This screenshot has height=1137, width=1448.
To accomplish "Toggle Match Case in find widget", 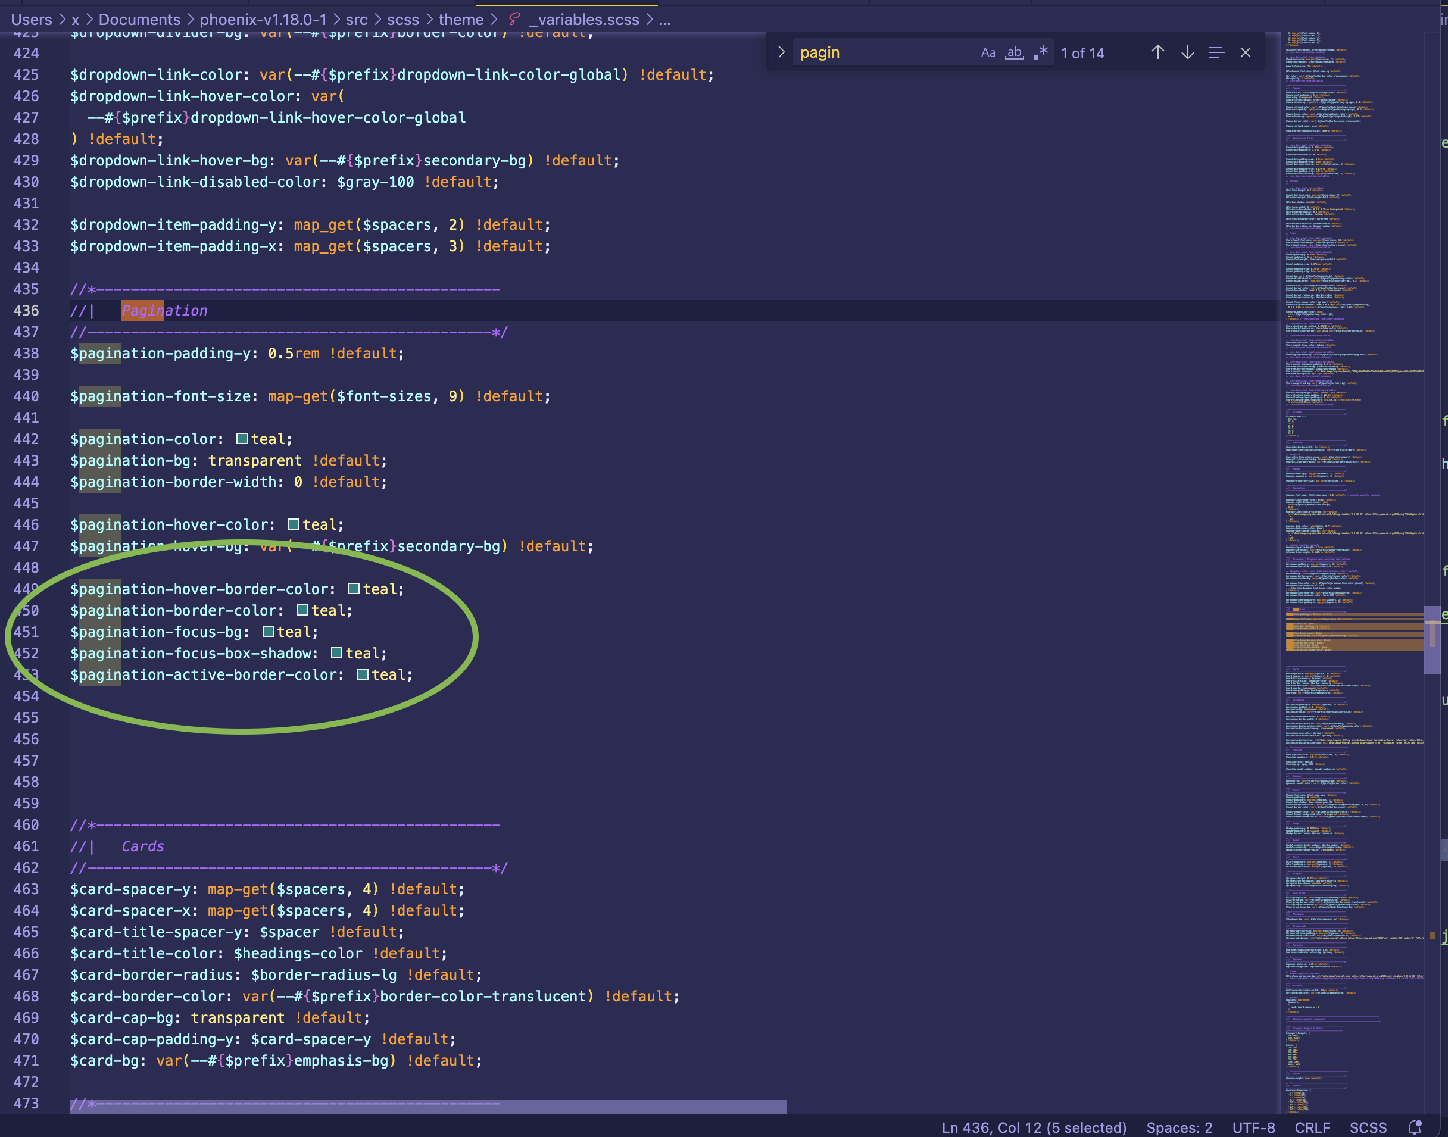I will coord(988,52).
